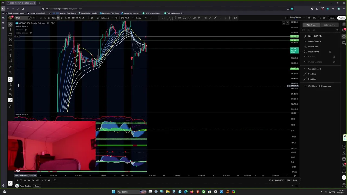
Task: Add symbol with the plus circle icon
Action: (x=35, y=18)
